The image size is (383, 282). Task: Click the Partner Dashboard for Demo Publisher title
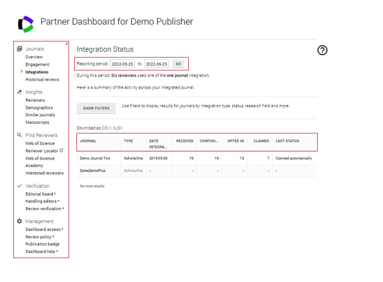coord(117,22)
